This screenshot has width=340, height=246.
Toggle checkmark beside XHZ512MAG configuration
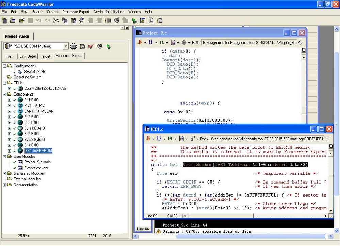pos(15,72)
